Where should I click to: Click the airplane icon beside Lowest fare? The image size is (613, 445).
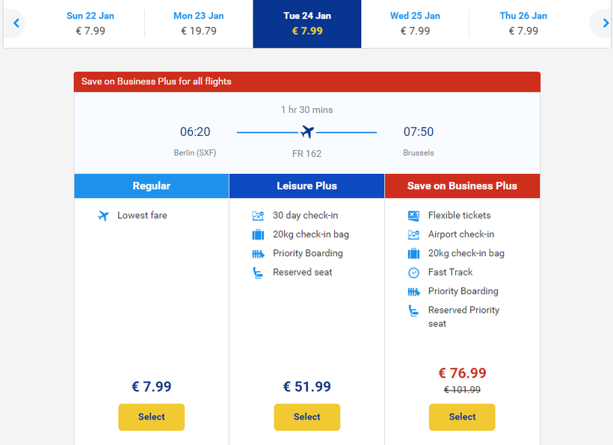tap(103, 216)
